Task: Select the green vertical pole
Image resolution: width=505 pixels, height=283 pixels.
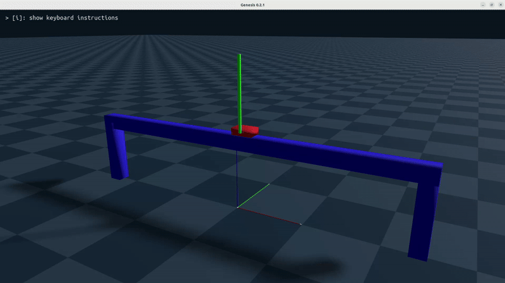Action: point(239,93)
